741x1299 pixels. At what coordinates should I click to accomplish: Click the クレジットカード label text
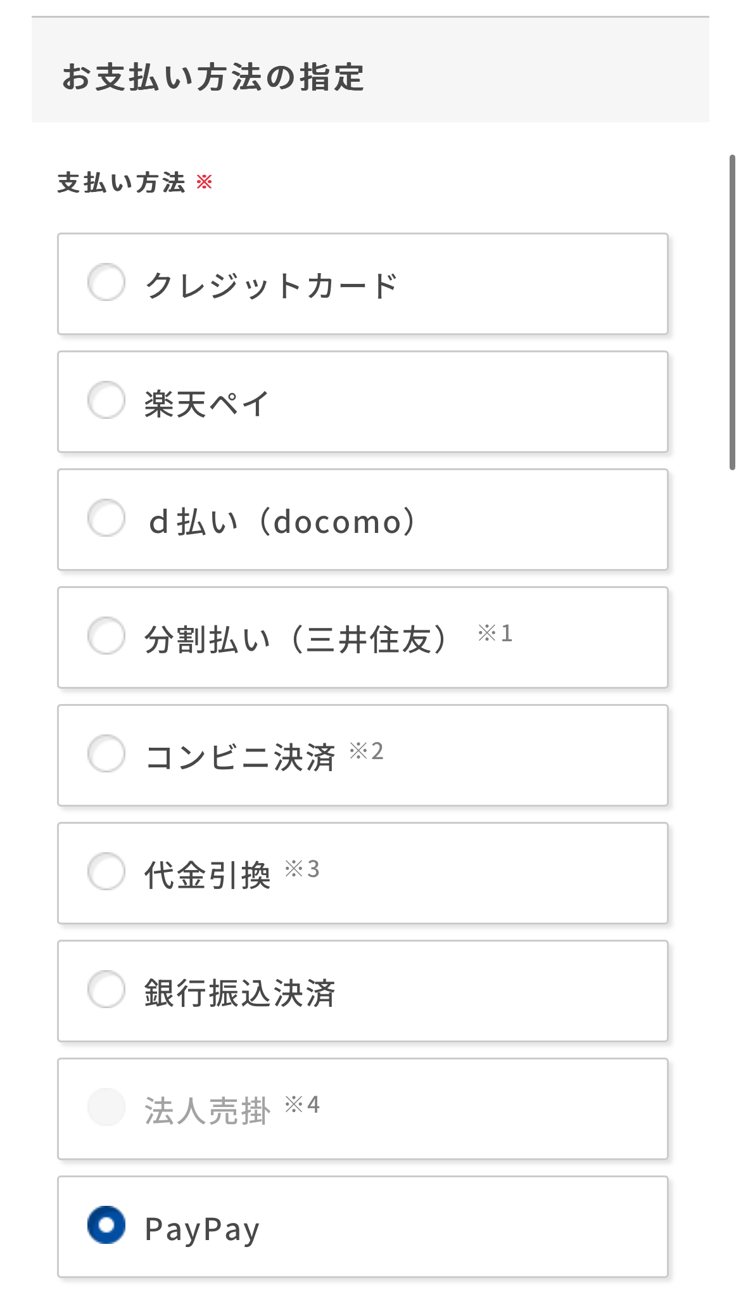(271, 285)
